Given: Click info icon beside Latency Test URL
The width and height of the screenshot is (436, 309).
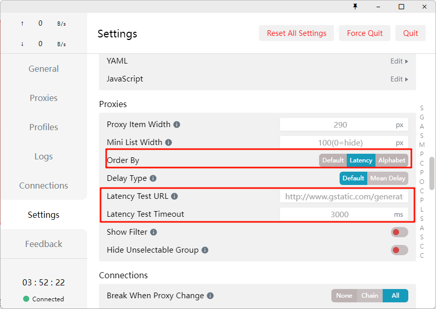Looking at the screenshot, I should tap(174, 196).
